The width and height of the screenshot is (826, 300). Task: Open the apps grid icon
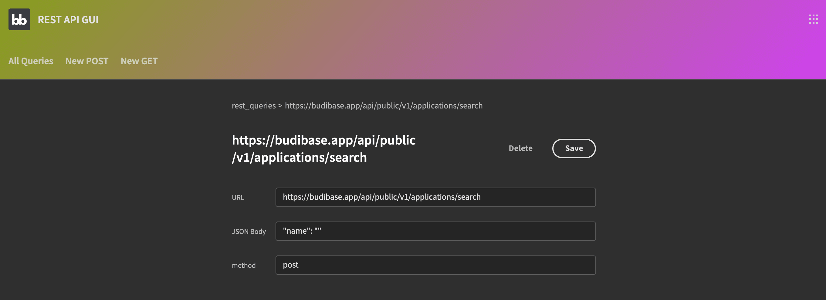(813, 19)
